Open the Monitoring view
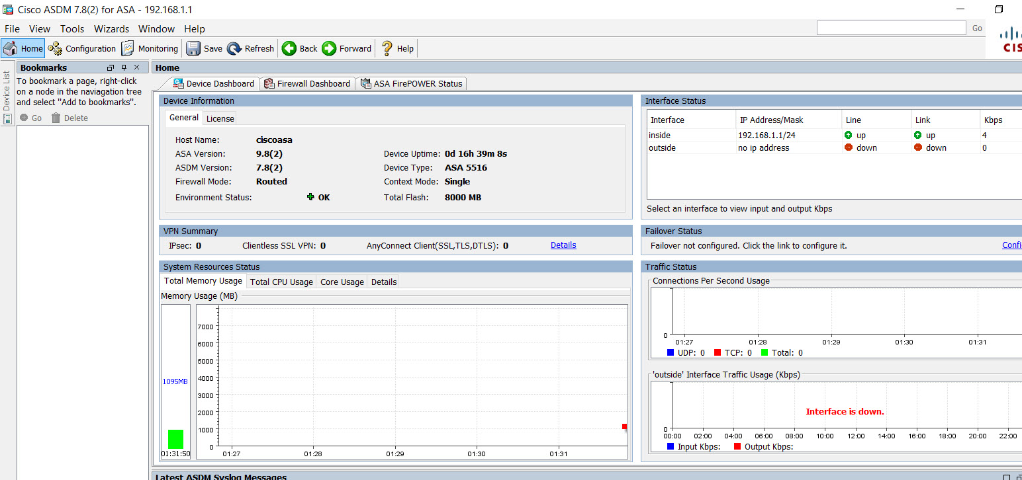The image size is (1022, 480). 150,48
